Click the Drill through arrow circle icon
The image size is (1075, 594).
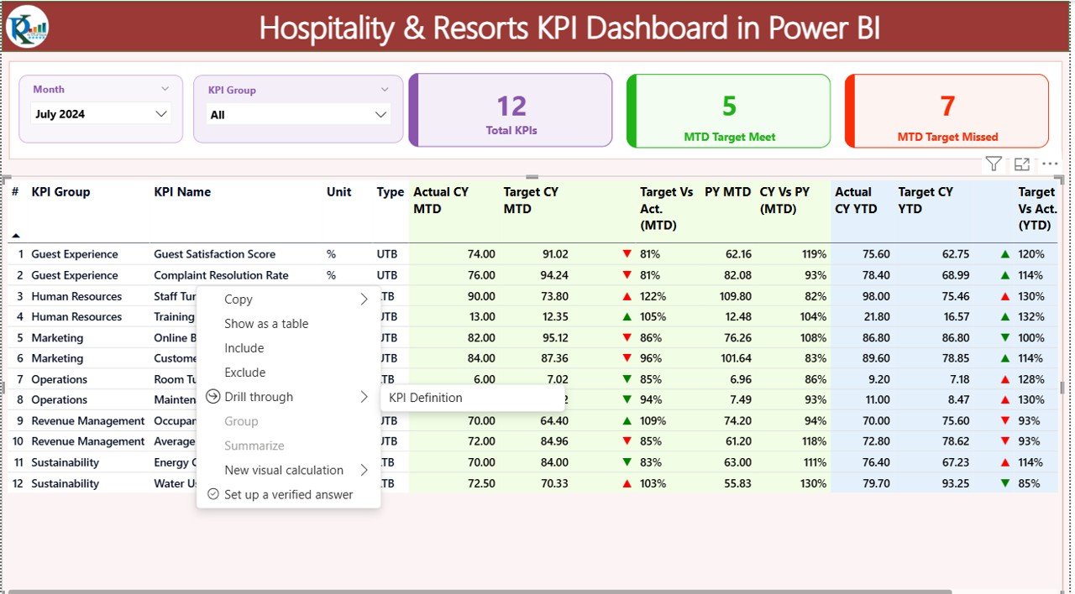[212, 397]
